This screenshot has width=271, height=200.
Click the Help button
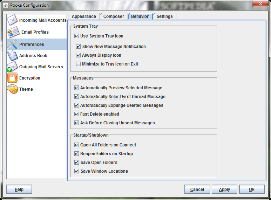19,189
